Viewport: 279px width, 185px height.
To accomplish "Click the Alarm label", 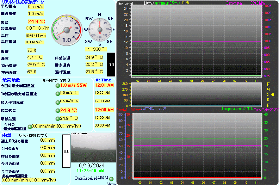I will point(111,184).
